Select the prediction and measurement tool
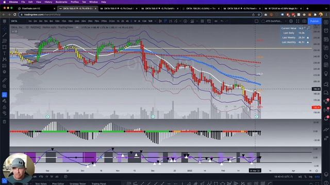The height and width of the screenshot is (185, 330). coord(5,66)
